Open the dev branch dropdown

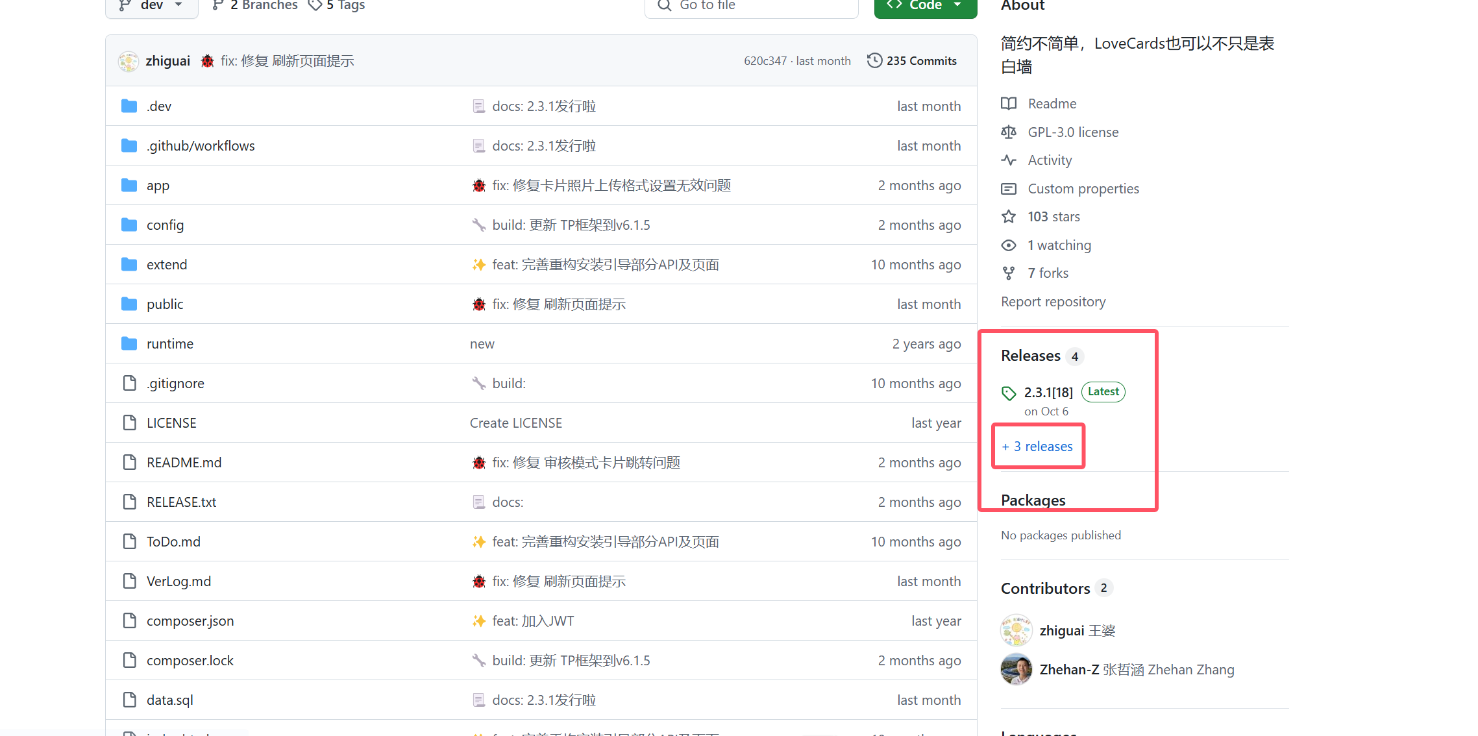click(151, 6)
